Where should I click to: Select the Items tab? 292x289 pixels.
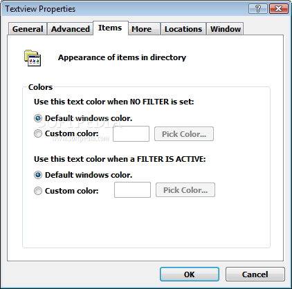[x=110, y=28]
